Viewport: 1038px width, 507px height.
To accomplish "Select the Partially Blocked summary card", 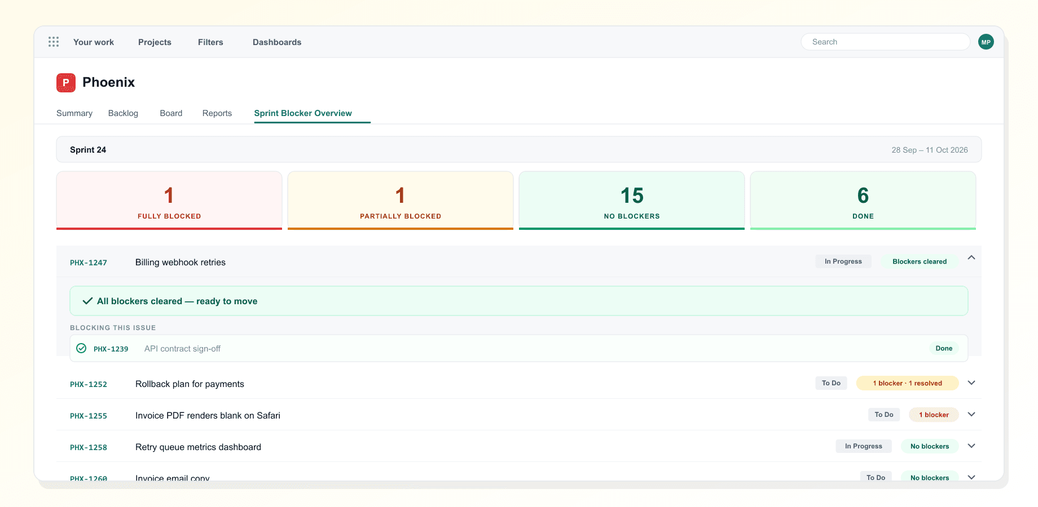I will [x=401, y=201].
